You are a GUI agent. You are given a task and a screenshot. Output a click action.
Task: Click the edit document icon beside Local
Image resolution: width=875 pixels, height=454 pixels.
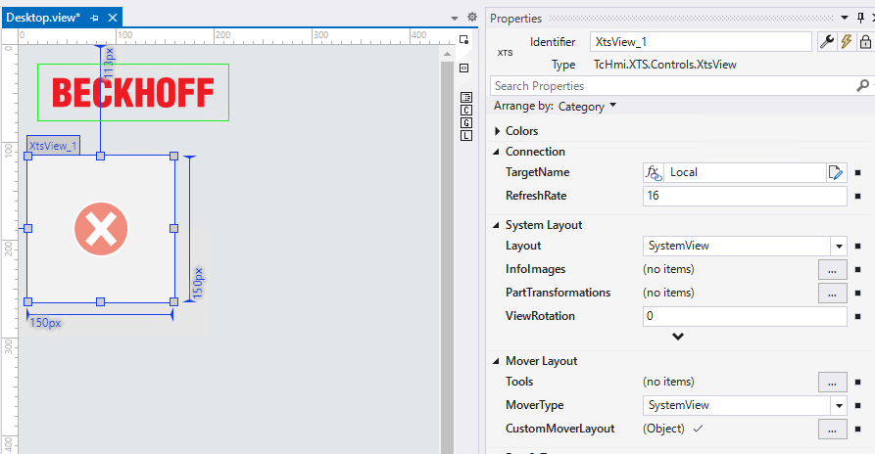pos(836,172)
